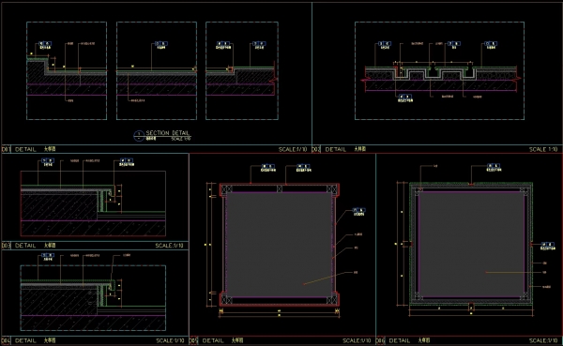Click the grooved channel section in D02
563x346 pixels.
(x=434, y=73)
